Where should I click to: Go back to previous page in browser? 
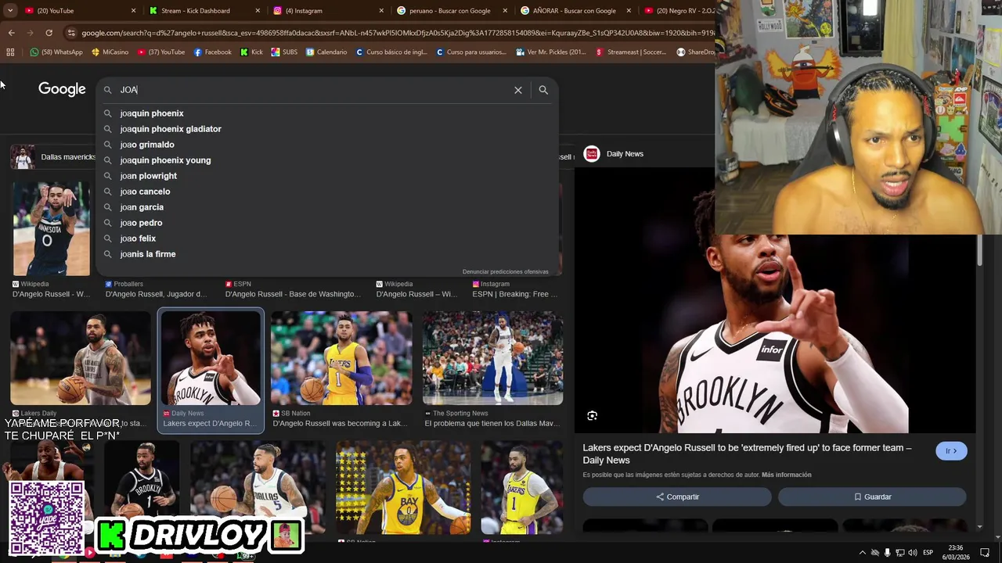(11, 33)
